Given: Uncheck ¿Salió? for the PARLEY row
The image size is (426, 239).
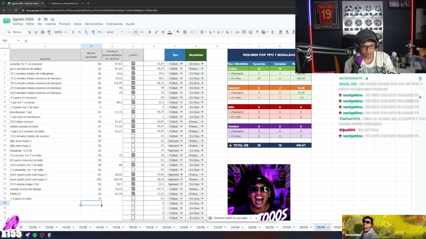Looking at the screenshot, I should [133, 194].
